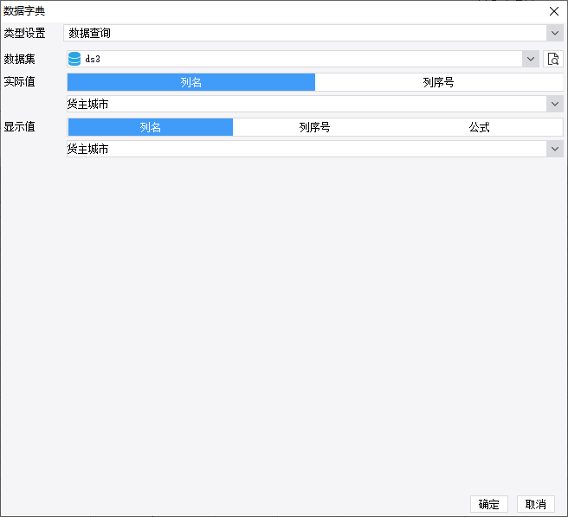The height and width of the screenshot is (517, 568).
Task: Click the 实际值 货主城市 combo field
Action: click(303, 104)
